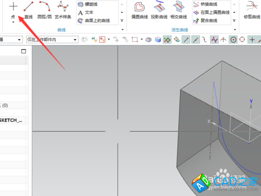This screenshot has width=261, height=196.
Task: Click the X axis arrow of the datum
Action: pos(213,124)
